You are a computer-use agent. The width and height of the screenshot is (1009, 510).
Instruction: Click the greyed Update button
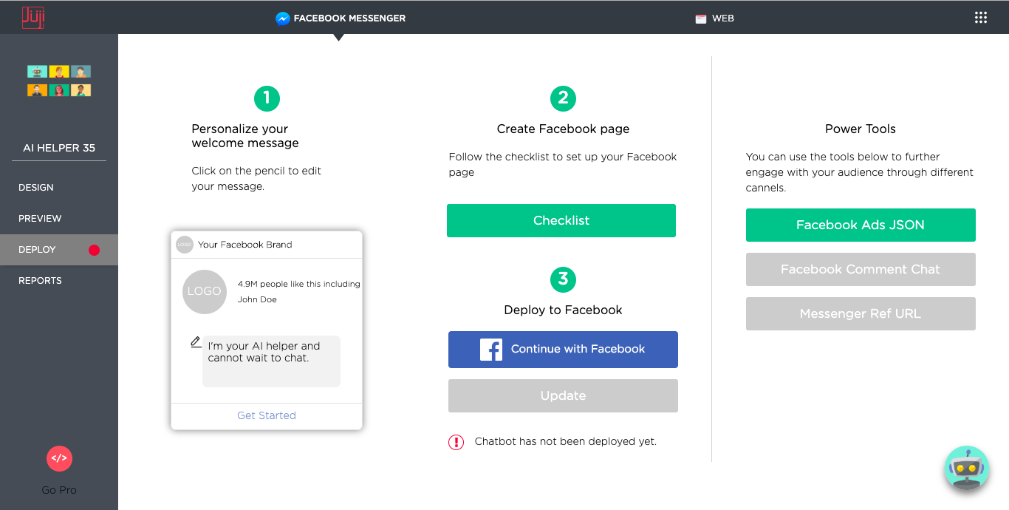[x=563, y=395]
